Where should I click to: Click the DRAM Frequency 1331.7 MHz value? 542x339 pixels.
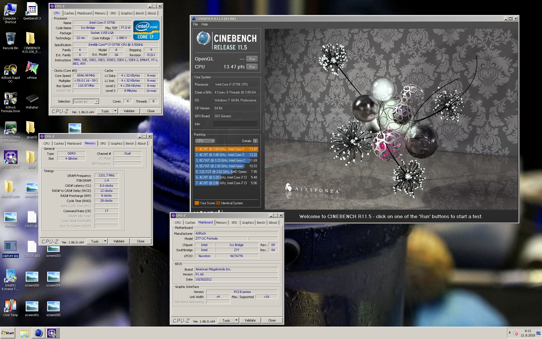[x=106, y=175]
